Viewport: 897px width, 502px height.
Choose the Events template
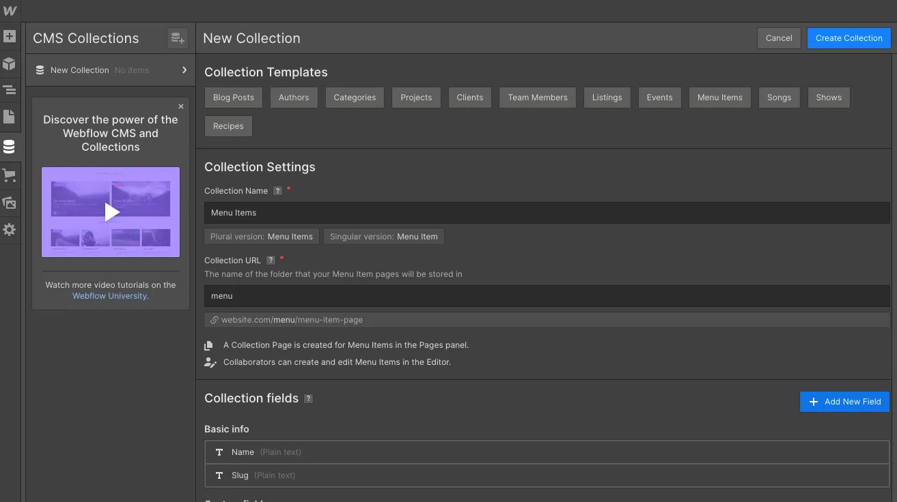[660, 98]
